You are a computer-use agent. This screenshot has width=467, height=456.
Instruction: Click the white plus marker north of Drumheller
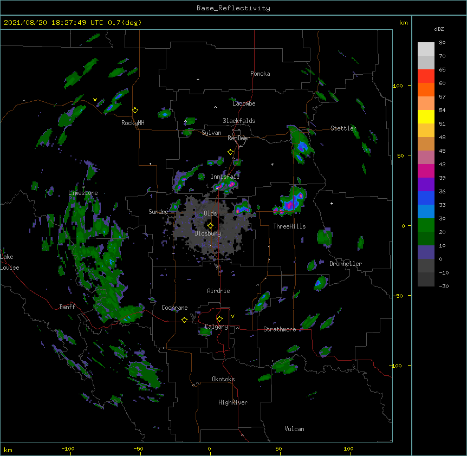[x=332, y=203]
